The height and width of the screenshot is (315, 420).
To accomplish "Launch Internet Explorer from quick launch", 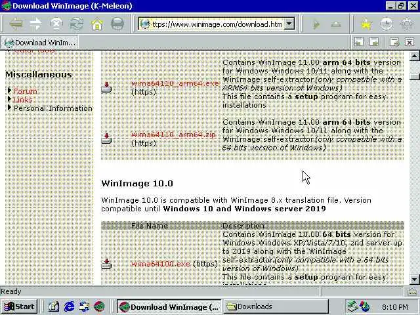I will [x=69, y=306].
